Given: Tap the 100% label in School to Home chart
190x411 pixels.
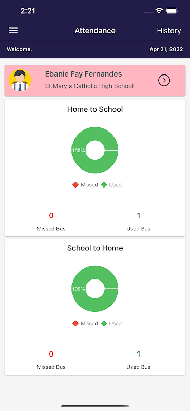Looking at the screenshot, I should (x=78, y=289).
